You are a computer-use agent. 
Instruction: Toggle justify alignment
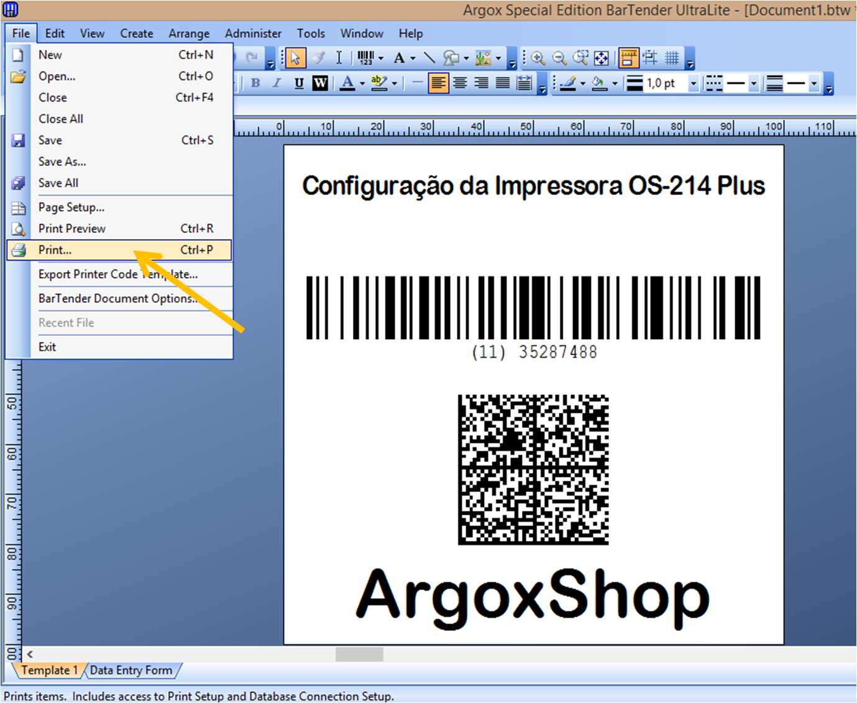pos(503,83)
